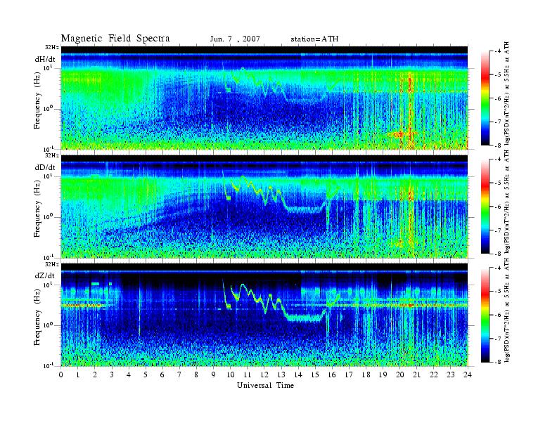The height and width of the screenshot is (430, 557).
Task: Click hour "4" on the Universal Time axis
Action: (129, 375)
